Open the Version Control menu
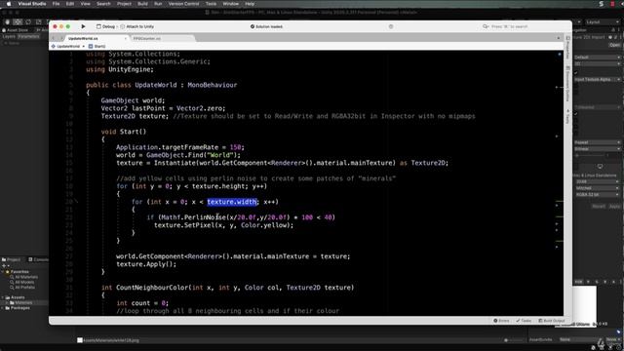The width and height of the screenshot is (624, 351). click(x=183, y=4)
